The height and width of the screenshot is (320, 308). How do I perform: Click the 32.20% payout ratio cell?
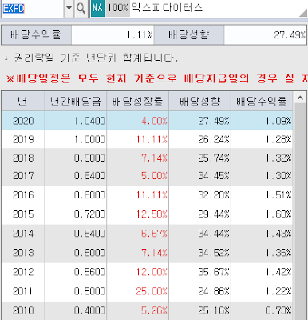tap(199, 195)
